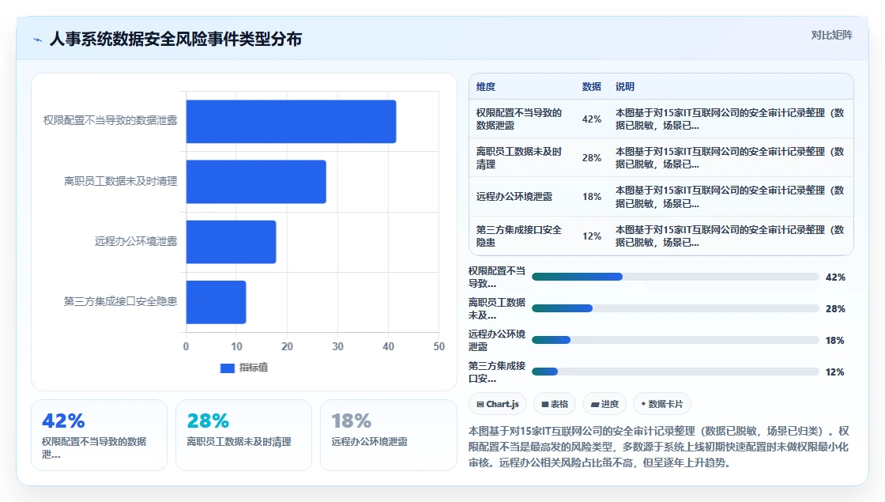This screenshot has width=885, height=502.
Task: Click the 离职员工数据未及时清理 y-axis label
Action: point(120,181)
